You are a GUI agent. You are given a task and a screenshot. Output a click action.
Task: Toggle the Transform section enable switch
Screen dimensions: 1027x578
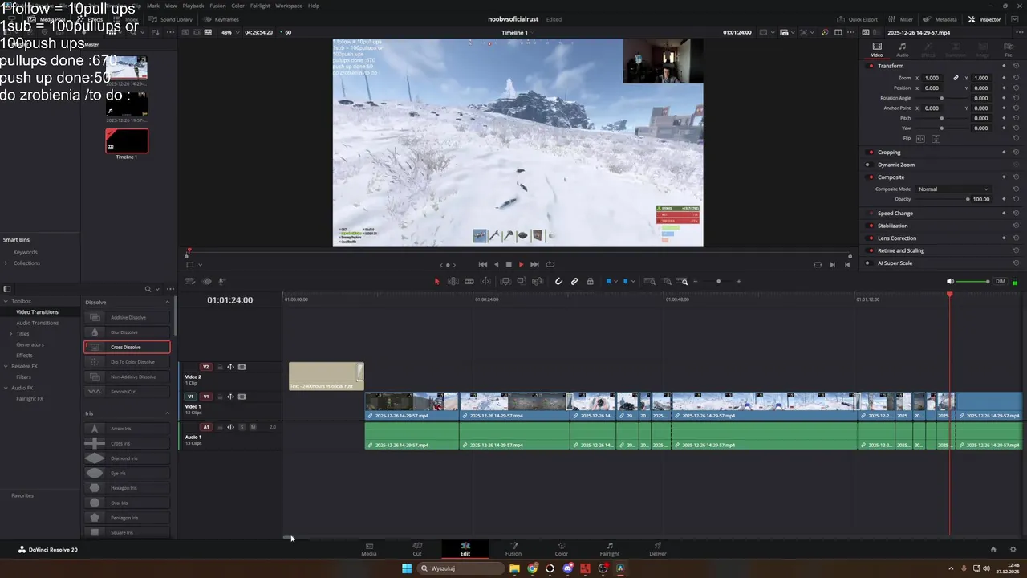pos(871,66)
